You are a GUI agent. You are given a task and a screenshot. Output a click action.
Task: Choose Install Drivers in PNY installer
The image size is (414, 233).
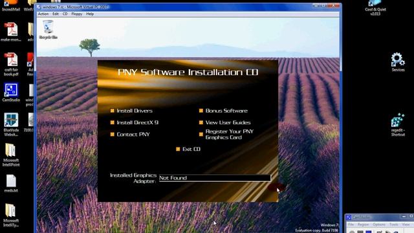(x=131, y=111)
